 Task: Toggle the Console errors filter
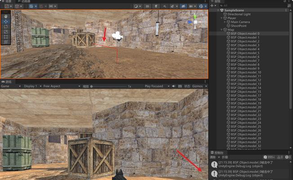point(288,157)
